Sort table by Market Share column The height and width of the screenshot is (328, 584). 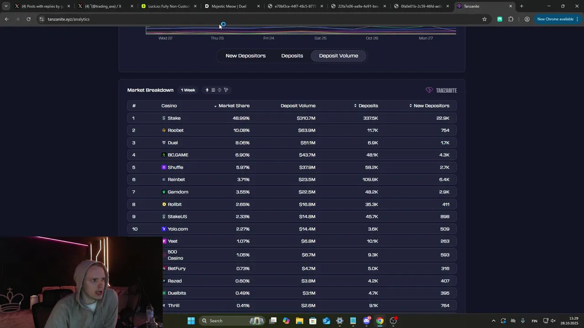pyautogui.click(x=232, y=106)
